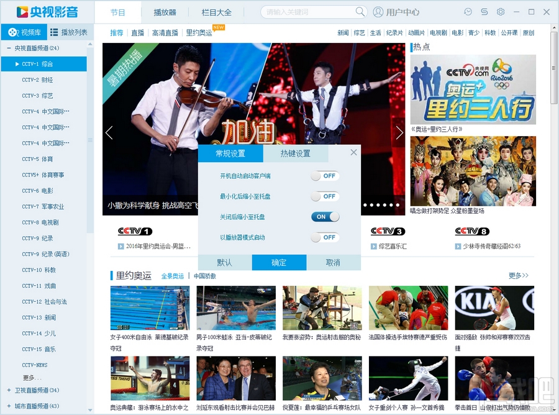Open the 面对强敌 tennis video thumbnail
The width and height of the screenshot is (559, 415).
pyautogui.click(x=494, y=308)
